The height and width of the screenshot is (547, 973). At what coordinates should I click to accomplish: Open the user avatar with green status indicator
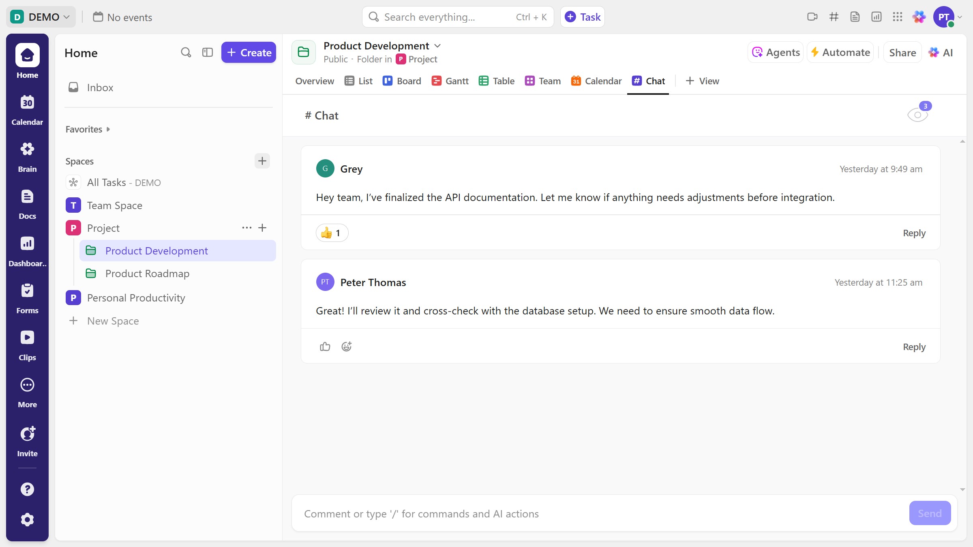(x=945, y=17)
